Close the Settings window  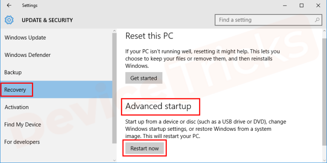(x=318, y=6)
